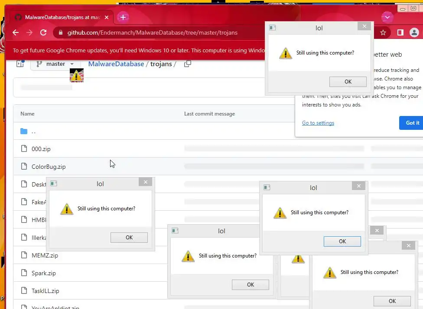Open the Chrome side panel icon
The image size is (423, 309).
(400, 32)
